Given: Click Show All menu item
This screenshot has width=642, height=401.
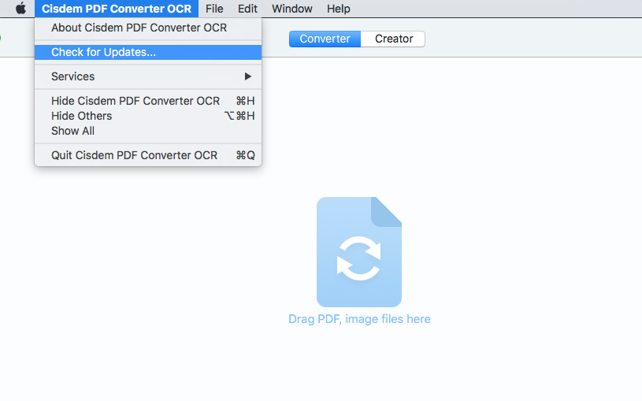Looking at the screenshot, I should tap(148, 131).
